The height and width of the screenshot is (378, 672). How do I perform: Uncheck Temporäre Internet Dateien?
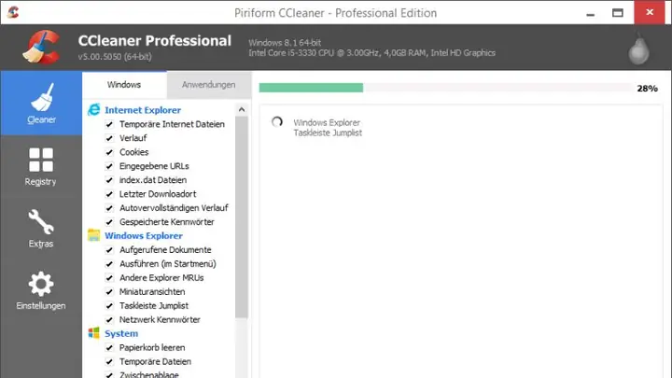pyautogui.click(x=109, y=124)
